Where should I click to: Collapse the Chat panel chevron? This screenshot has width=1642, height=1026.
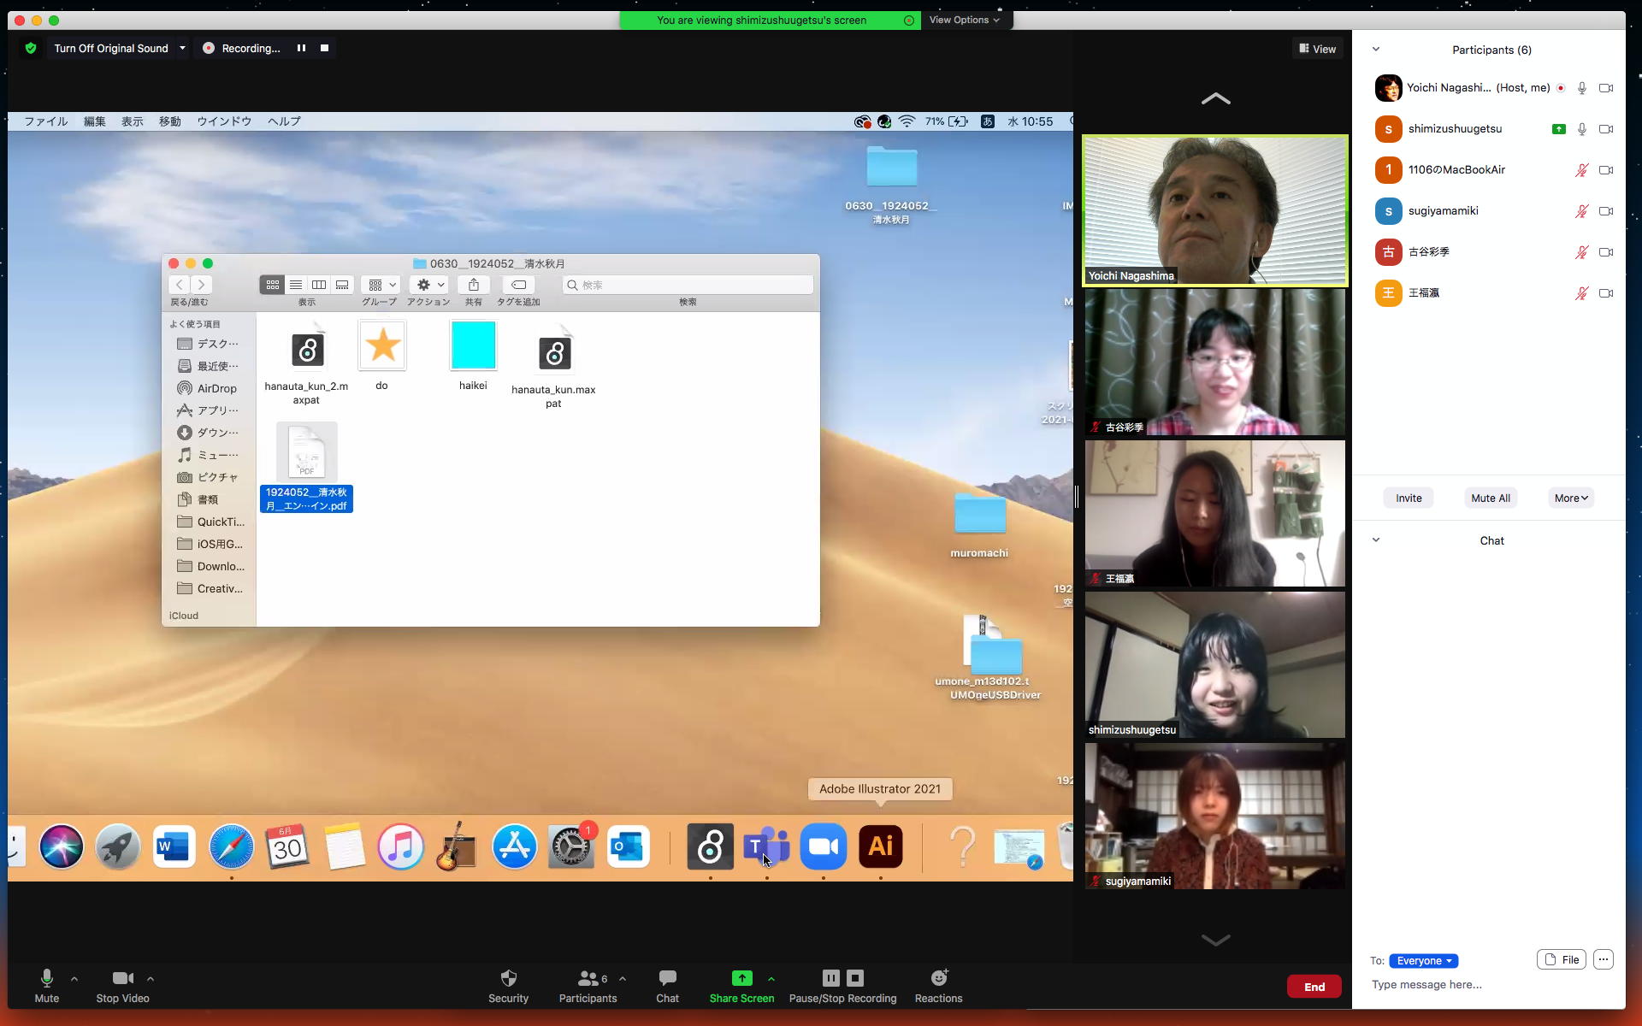(1376, 540)
